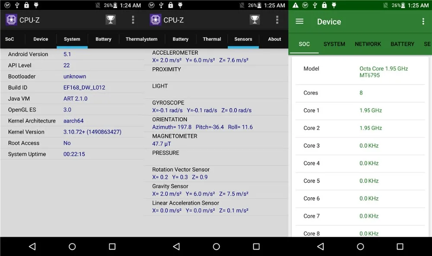Open overflow menu in green Device screen
432x256 pixels.
[423, 22]
